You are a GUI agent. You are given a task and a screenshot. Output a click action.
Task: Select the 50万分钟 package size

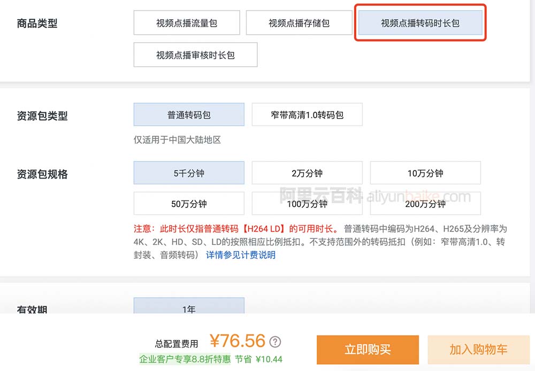click(189, 204)
